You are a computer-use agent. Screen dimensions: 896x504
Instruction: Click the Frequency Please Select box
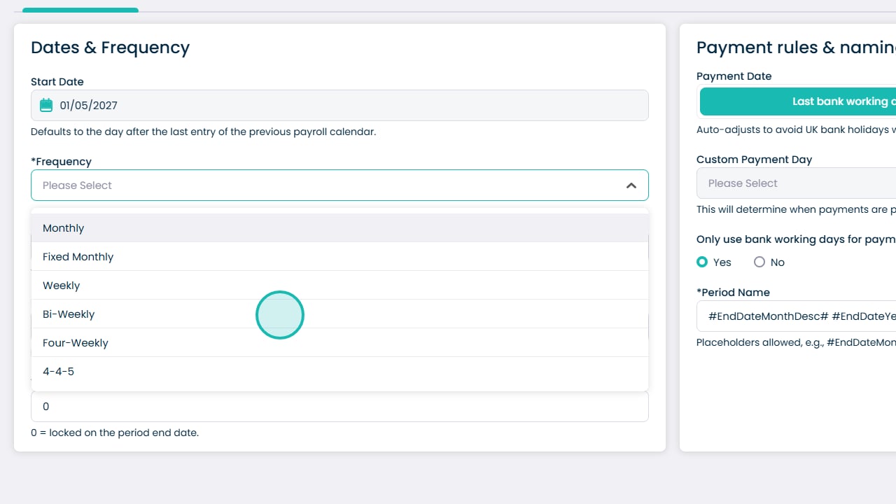click(339, 185)
